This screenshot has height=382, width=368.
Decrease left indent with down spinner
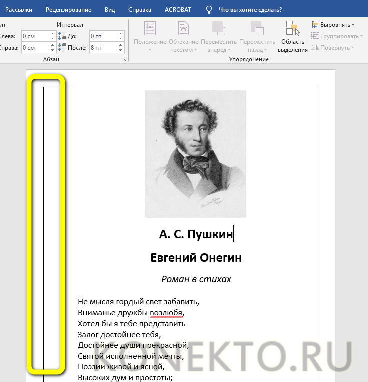tap(52, 39)
